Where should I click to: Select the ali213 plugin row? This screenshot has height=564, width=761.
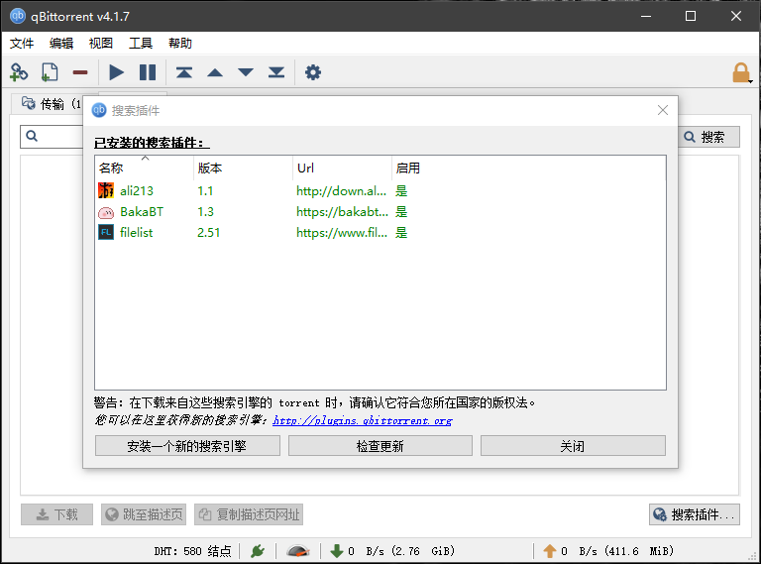[x=380, y=190]
